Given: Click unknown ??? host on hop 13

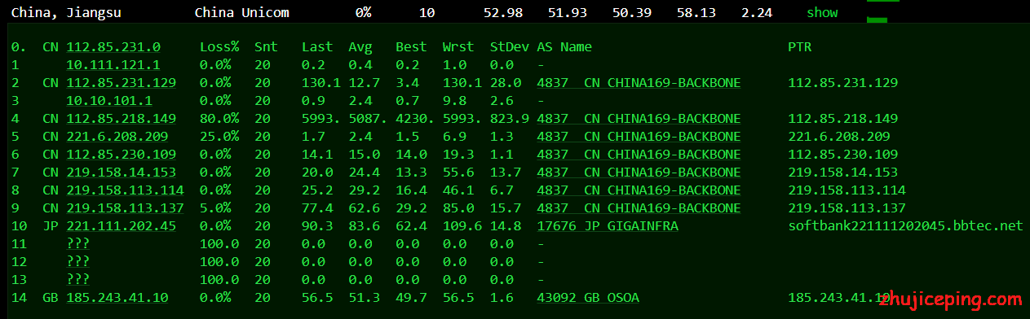Looking at the screenshot, I should click(78, 280).
